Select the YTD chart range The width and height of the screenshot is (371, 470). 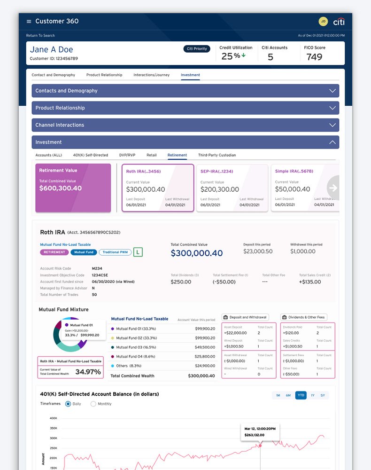click(x=301, y=395)
